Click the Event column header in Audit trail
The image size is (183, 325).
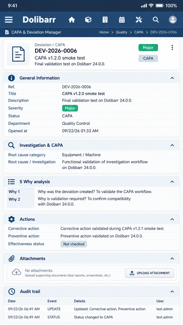click(52, 301)
